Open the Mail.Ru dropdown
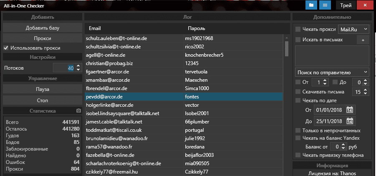This screenshot has width=376, height=176. tap(353, 29)
